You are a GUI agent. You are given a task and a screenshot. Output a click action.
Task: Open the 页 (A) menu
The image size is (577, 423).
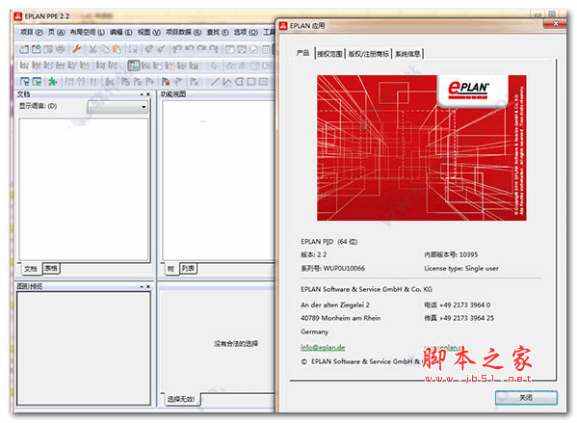pos(56,33)
